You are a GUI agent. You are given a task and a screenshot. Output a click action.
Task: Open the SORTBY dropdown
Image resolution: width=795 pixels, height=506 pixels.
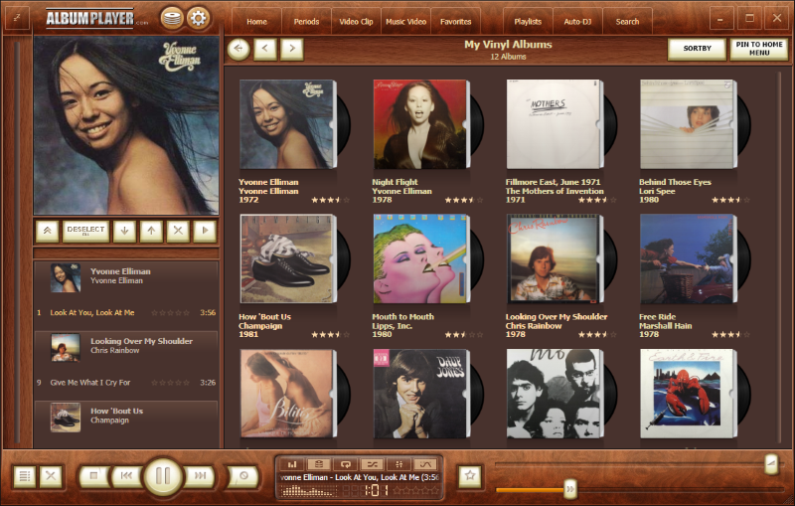pyautogui.click(x=696, y=49)
